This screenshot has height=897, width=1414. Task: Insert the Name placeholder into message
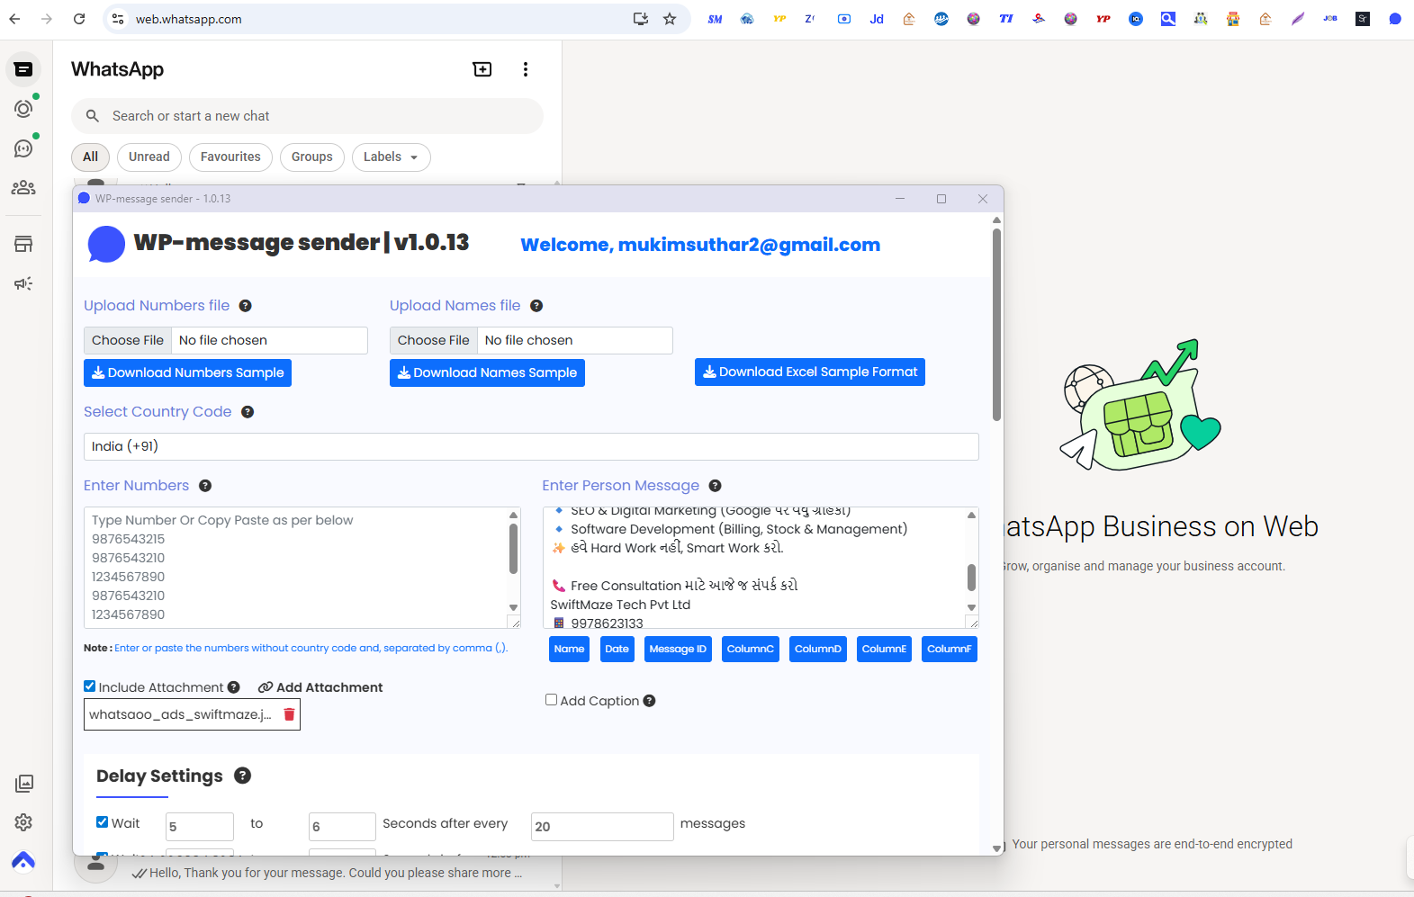(x=569, y=649)
